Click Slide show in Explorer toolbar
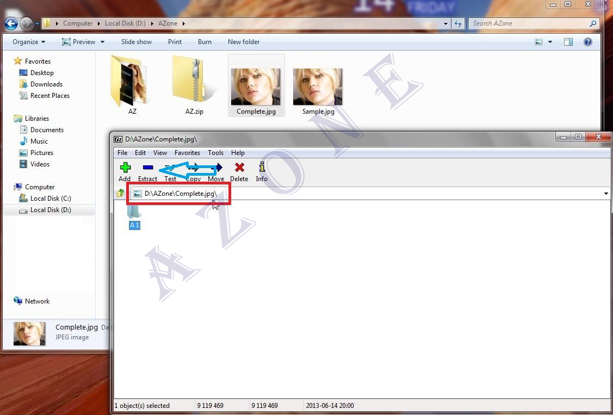613x415 pixels. pos(136,42)
